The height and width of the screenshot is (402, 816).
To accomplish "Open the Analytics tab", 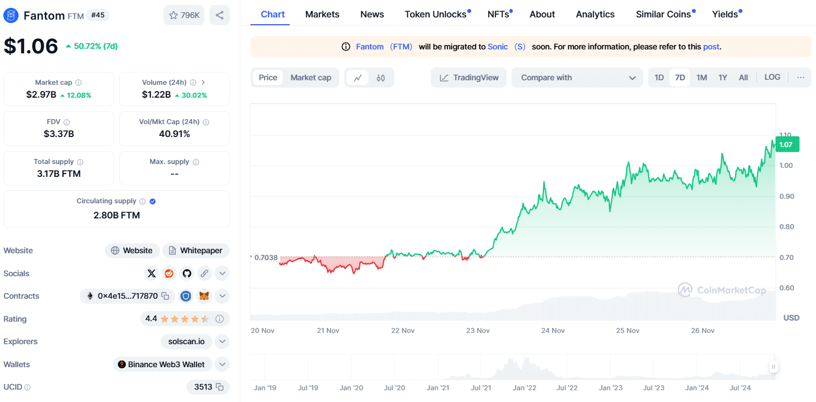I will [595, 14].
